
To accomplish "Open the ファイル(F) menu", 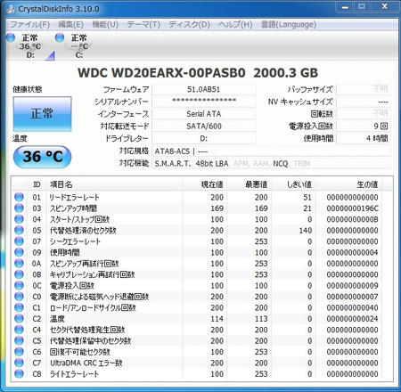I will click(x=29, y=24).
